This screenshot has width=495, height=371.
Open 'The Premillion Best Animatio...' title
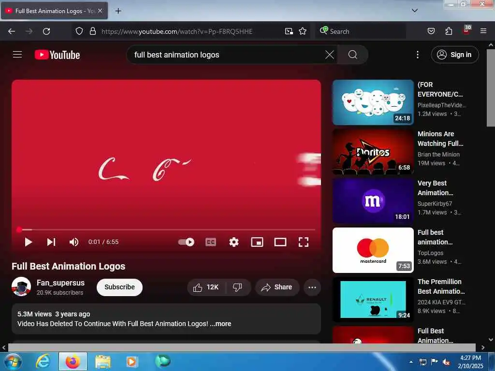(x=441, y=286)
